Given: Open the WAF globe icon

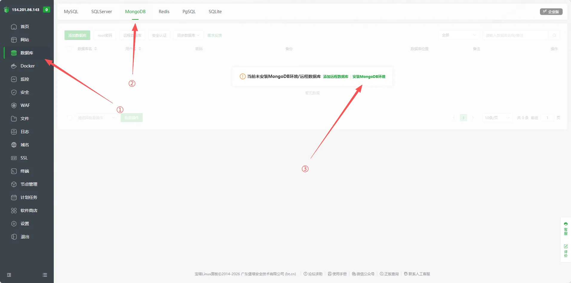Looking at the screenshot, I should tap(14, 105).
